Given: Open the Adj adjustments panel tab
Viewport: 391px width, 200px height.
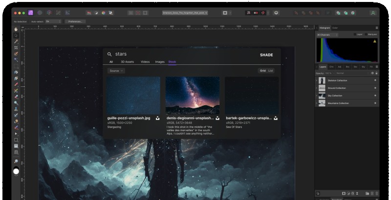Looking at the screenshot, I should pyautogui.click(x=339, y=67).
